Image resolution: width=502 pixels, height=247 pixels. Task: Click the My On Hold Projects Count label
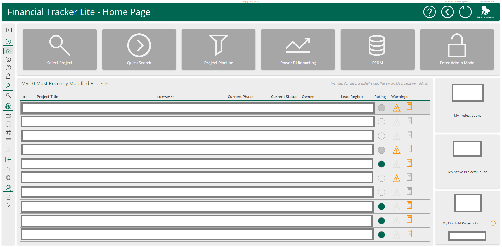point(463,223)
